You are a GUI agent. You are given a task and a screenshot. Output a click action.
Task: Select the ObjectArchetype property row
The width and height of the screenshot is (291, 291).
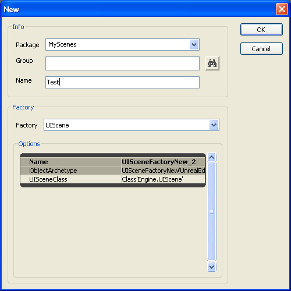[113, 171]
